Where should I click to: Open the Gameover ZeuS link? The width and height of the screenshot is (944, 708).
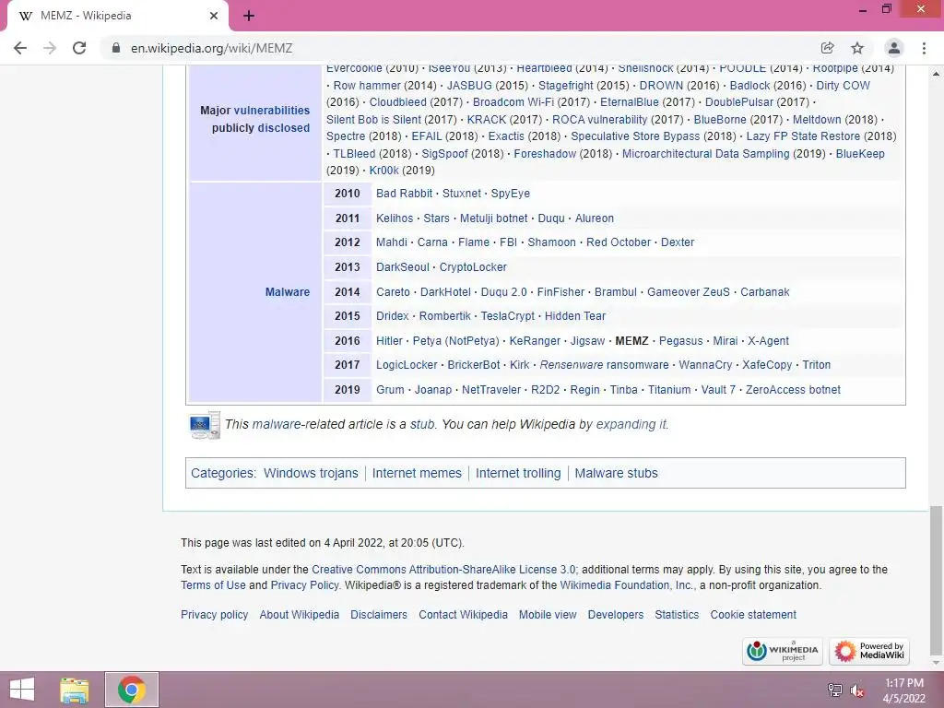(x=688, y=292)
